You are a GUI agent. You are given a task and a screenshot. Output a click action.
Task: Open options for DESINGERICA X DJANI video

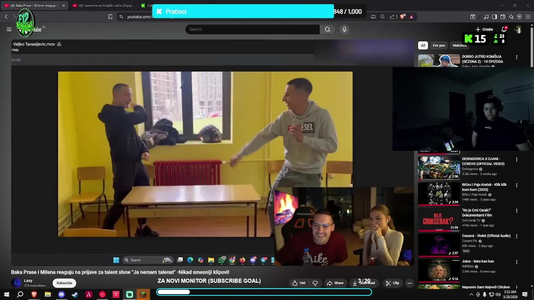pos(516,159)
